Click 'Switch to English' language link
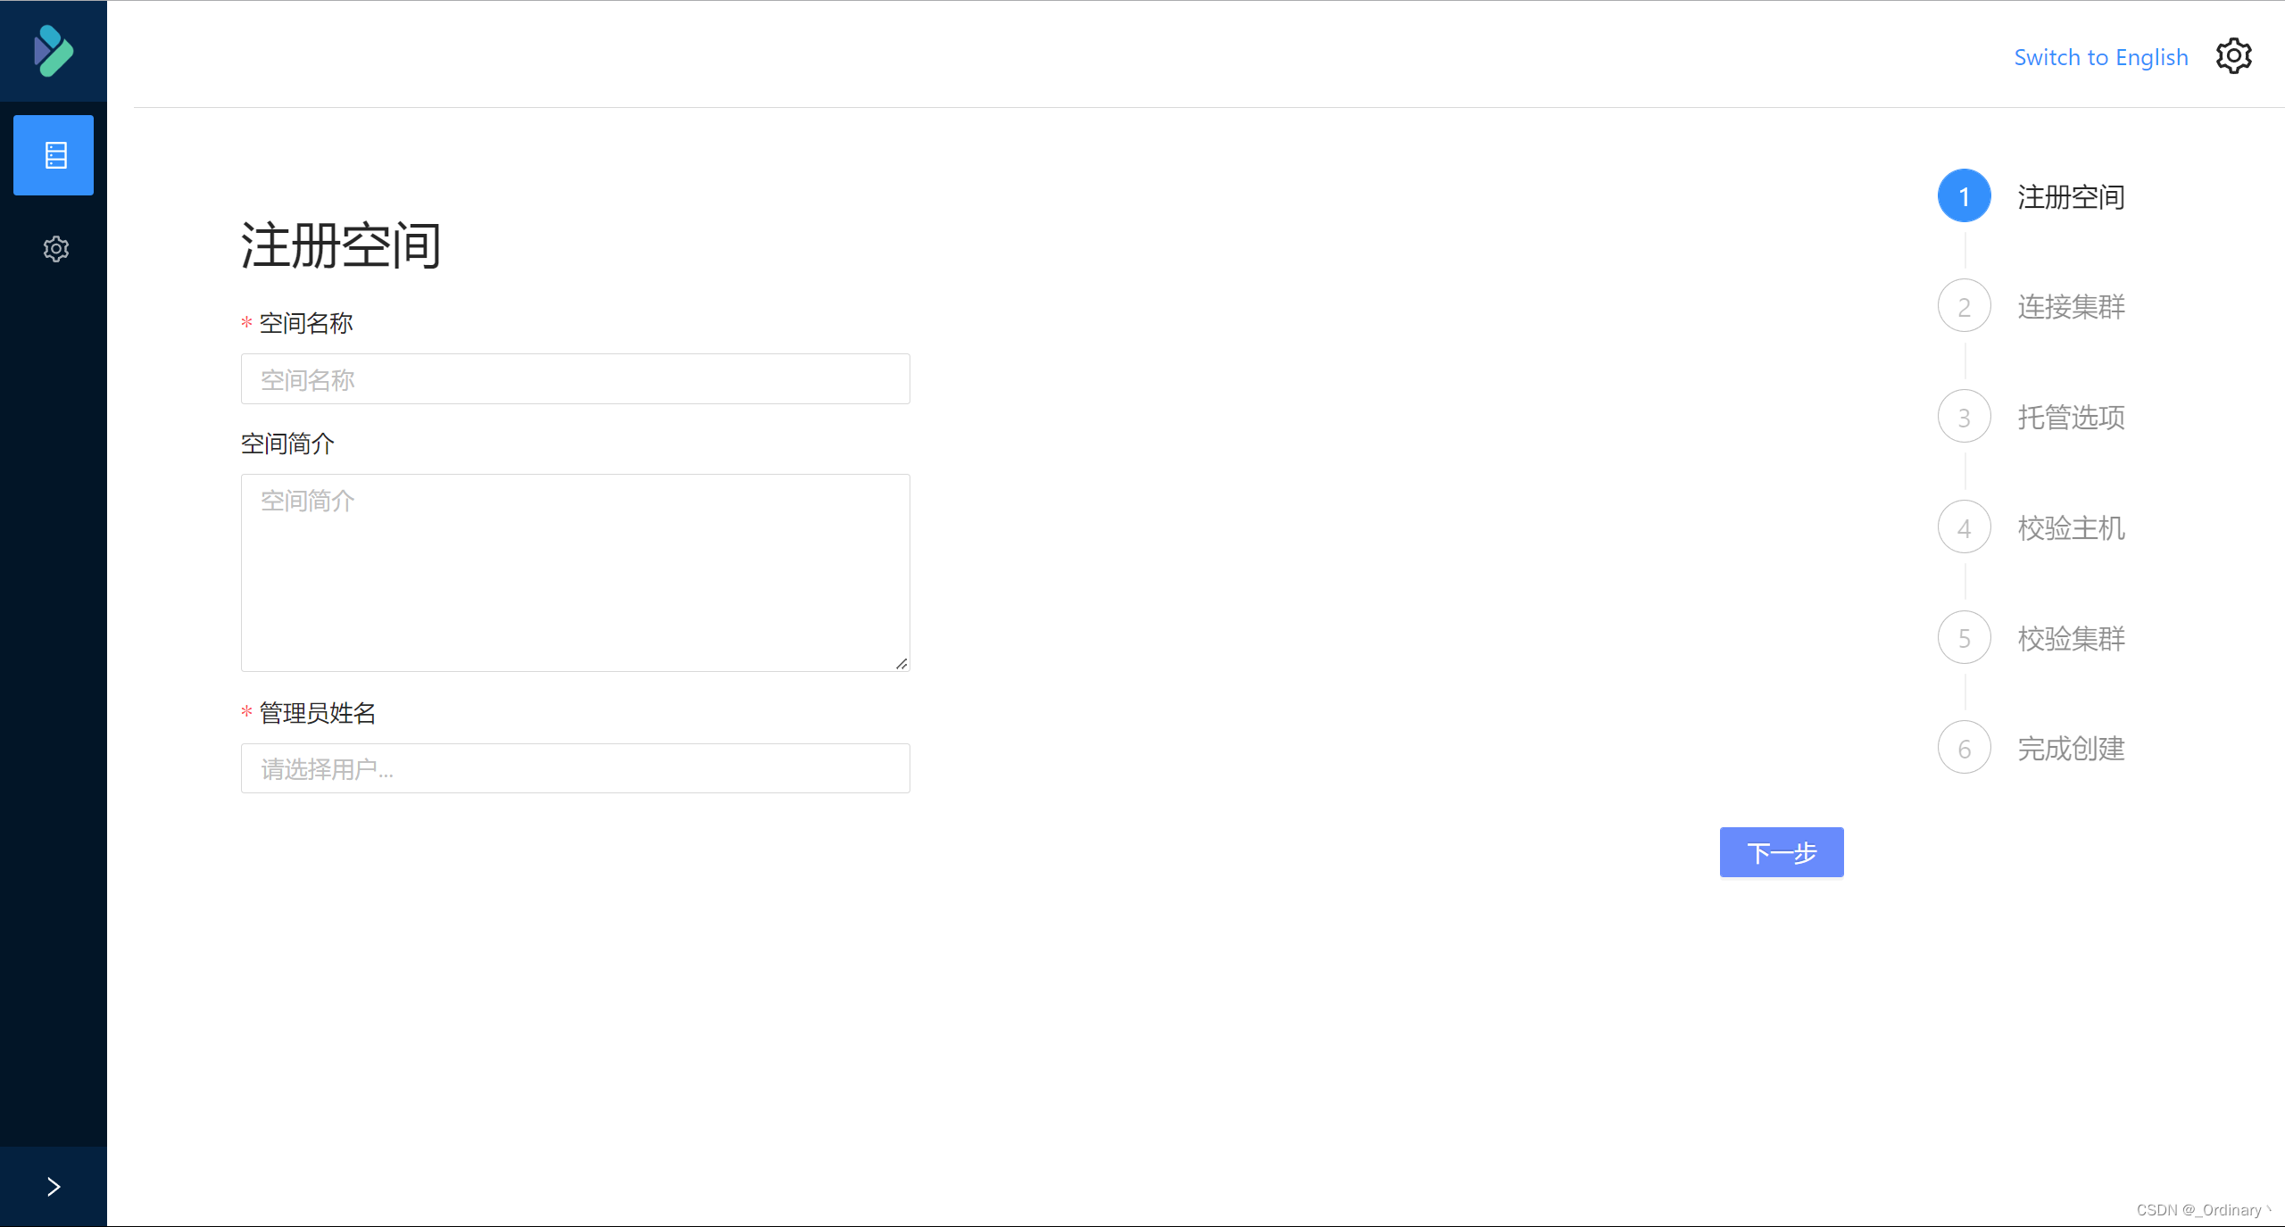This screenshot has width=2285, height=1227. click(2100, 57)
